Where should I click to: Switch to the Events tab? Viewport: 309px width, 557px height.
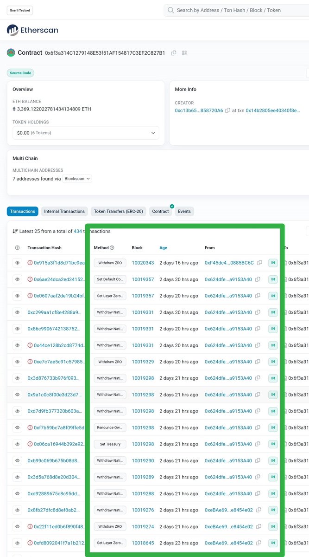coord(184,211)
